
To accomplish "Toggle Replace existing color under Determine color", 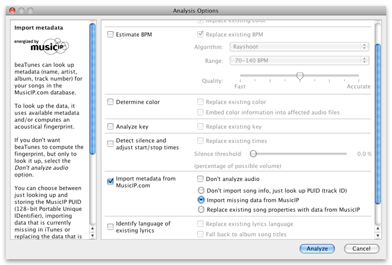I will coord(200,102).
